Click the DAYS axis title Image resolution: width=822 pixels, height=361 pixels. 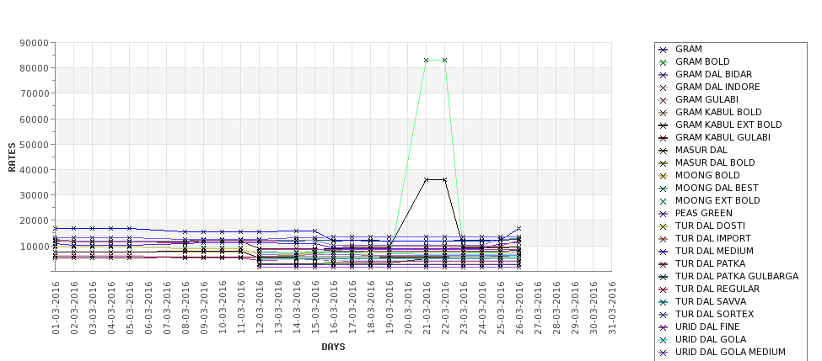click(333, 347)
